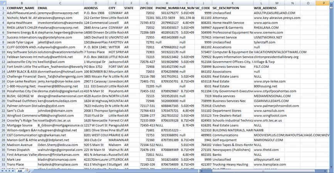Select column K header
The width and height of the screenshot is (334, 173).
(x=233, y=3)
